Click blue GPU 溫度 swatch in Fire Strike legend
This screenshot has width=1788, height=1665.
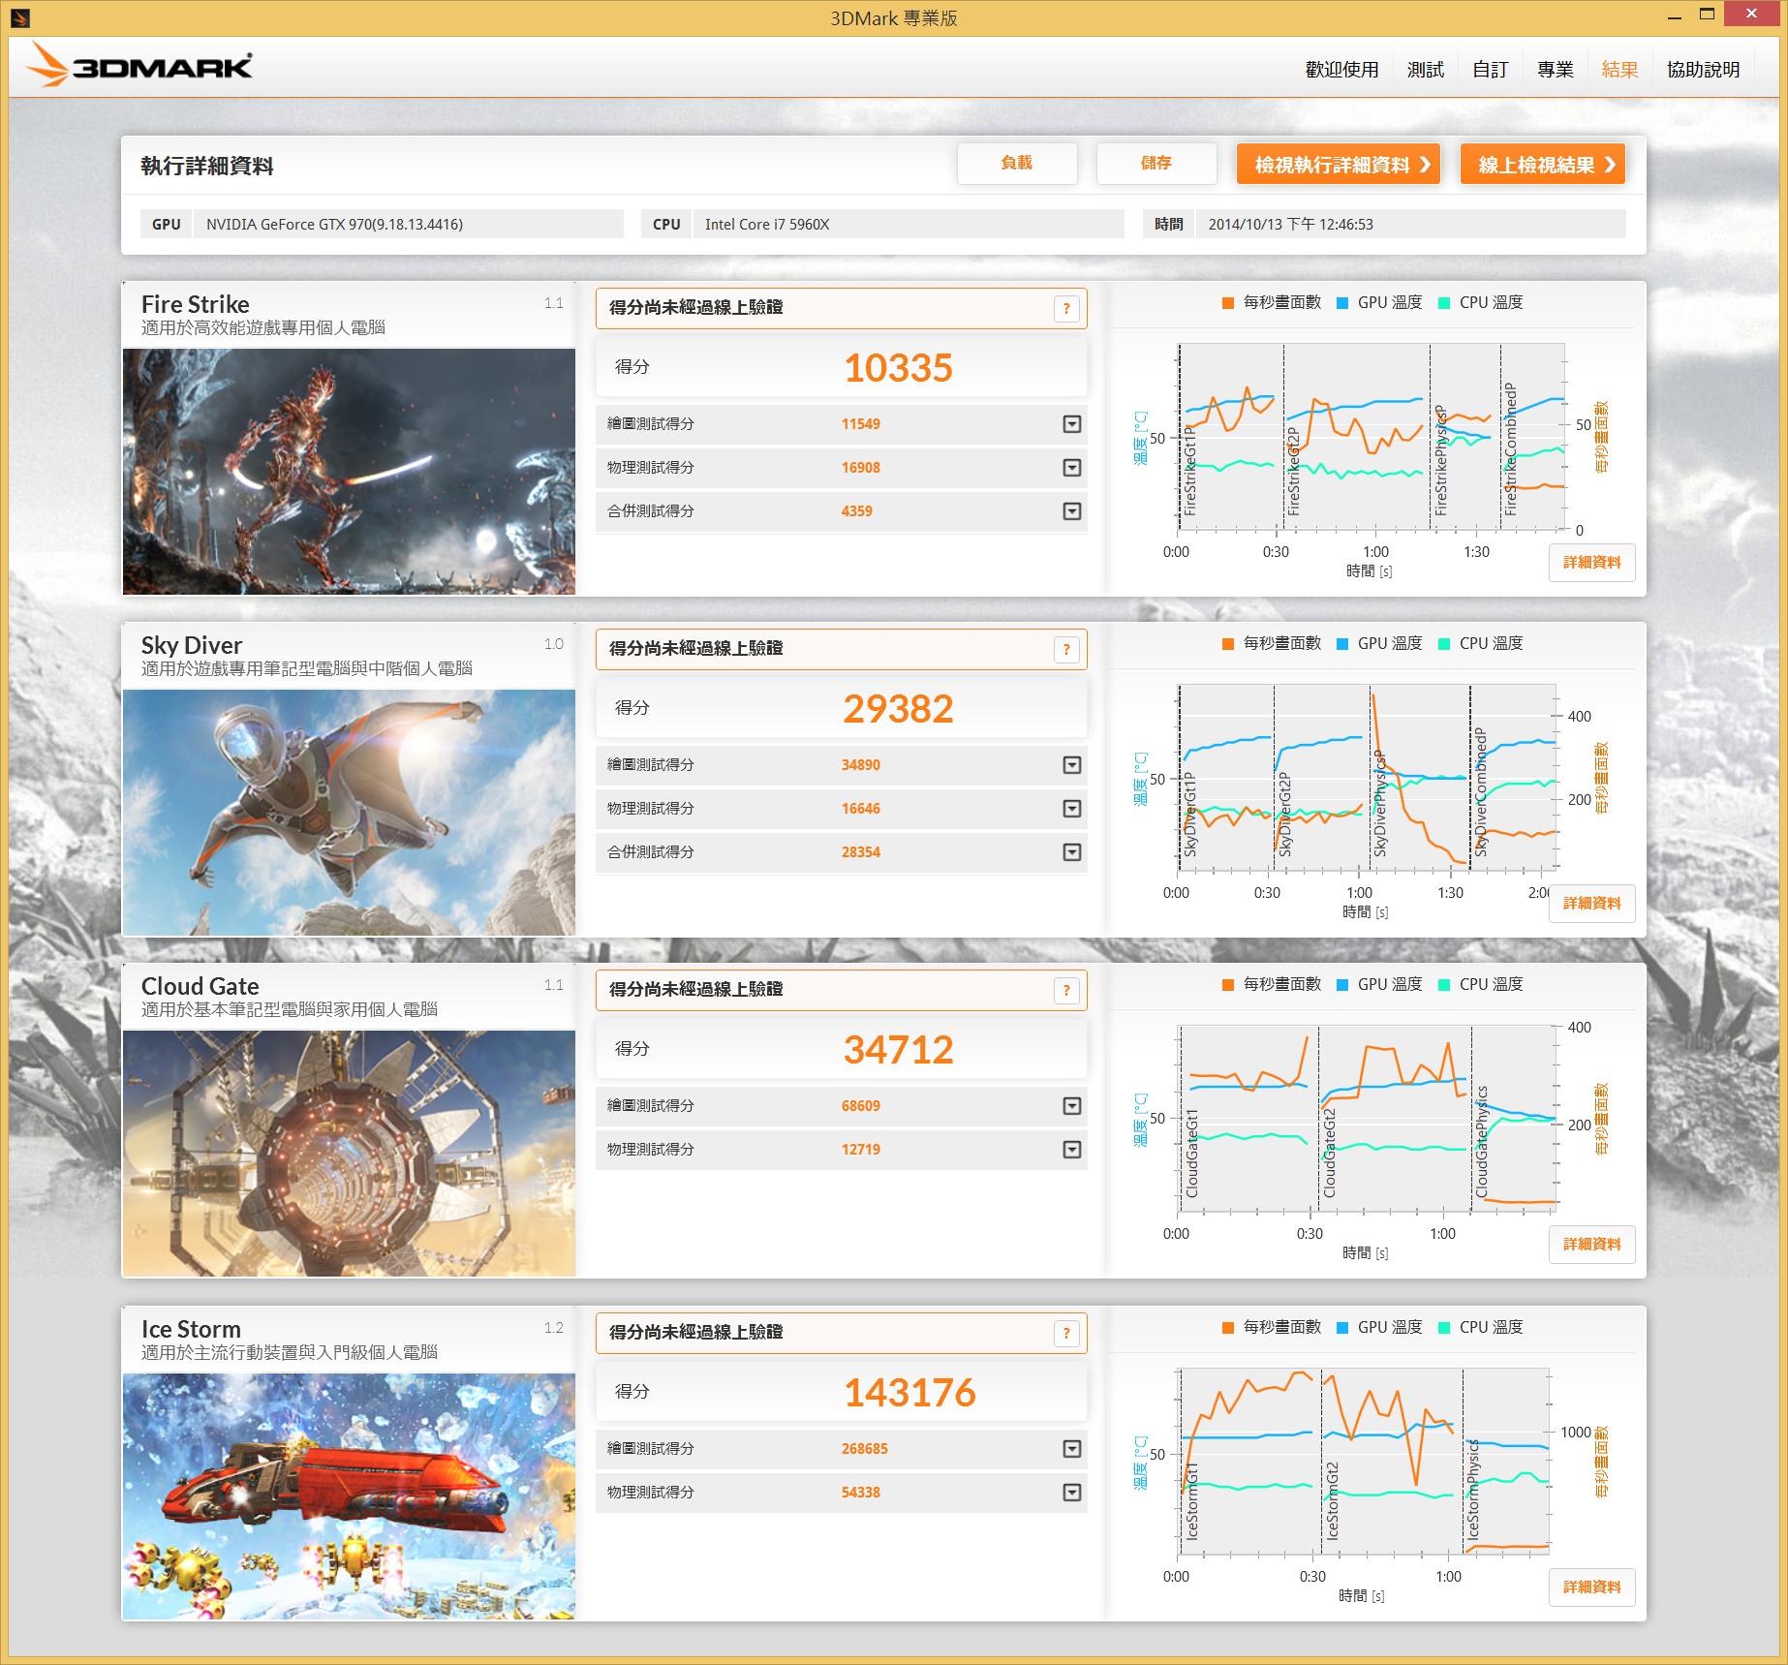click(1342, 303)
